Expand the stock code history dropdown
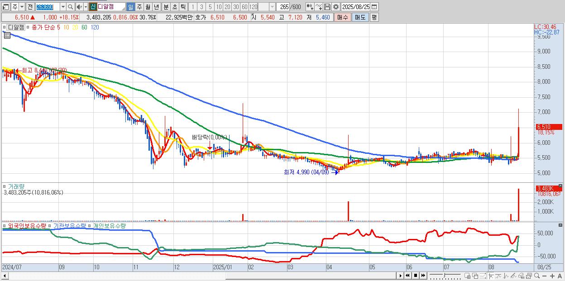Image resolution: width=565 pixels, height=281 pixels. click(63, 7)
